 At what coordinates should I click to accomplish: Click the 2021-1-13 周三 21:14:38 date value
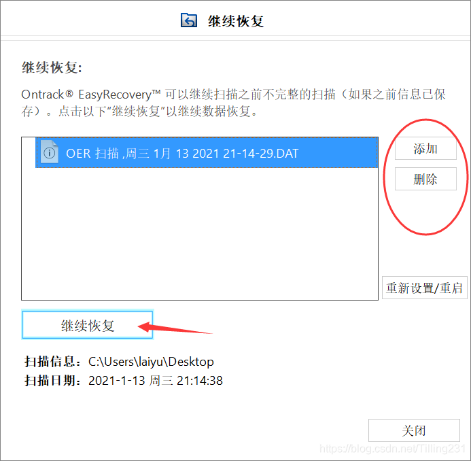click(156, 381)
